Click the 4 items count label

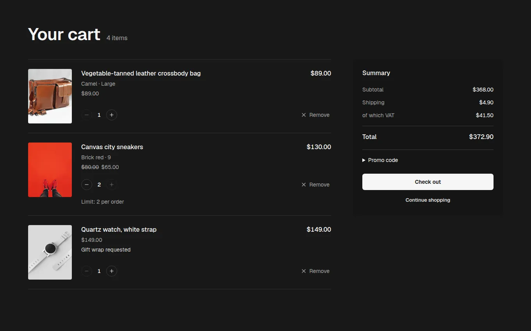pyautogui.click(x=117, y=38)
